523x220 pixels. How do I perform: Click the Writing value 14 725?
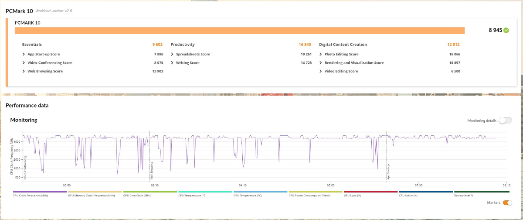[x=306, y=63]
